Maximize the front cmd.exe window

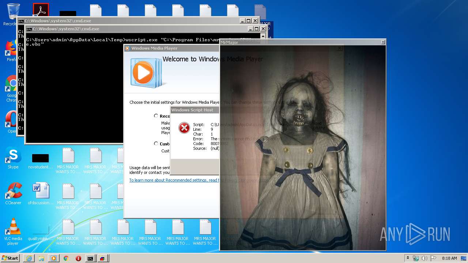tap(257, 29)
